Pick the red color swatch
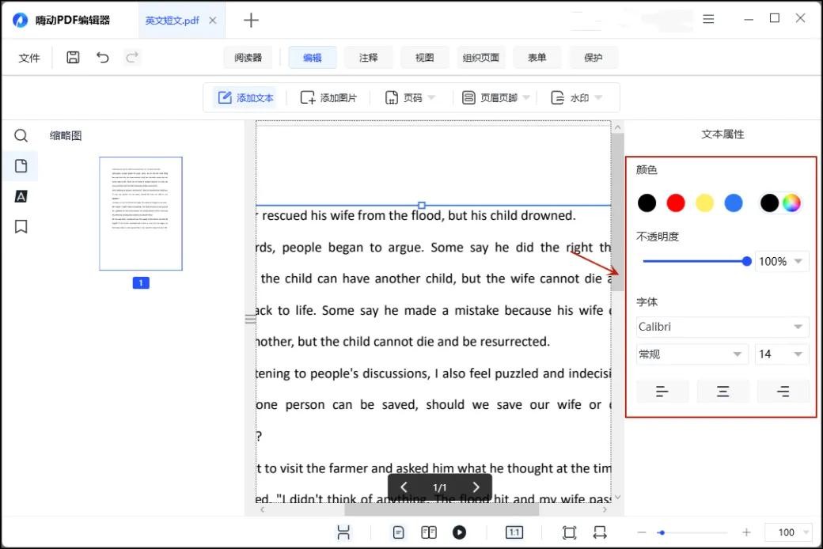This screenshot has height=549, width=823. 676,203
